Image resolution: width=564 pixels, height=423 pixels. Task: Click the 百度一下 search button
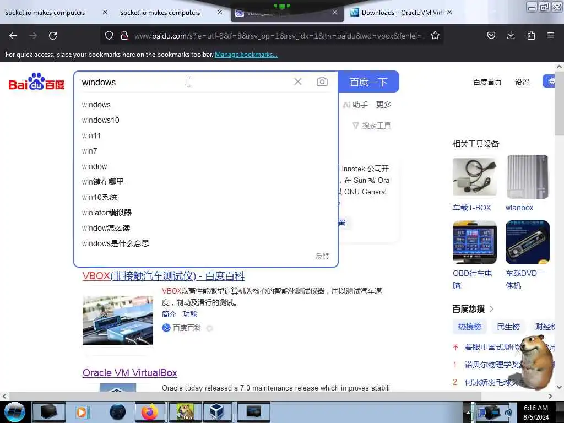pyautogui.click(x=368, y=82)
